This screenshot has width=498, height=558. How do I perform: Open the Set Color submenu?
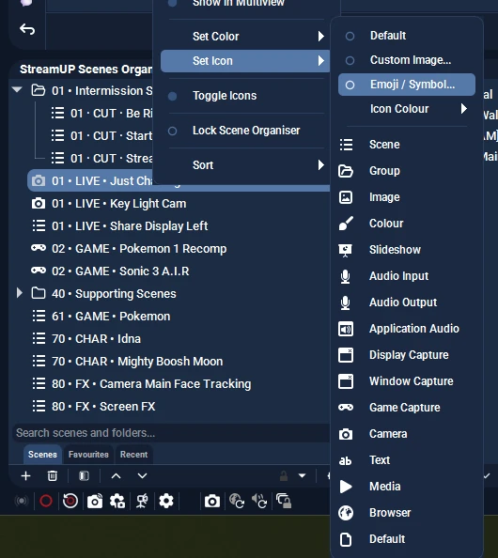click(x=245, y=37)
